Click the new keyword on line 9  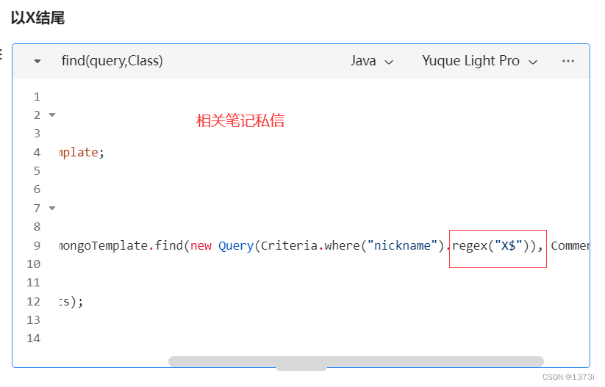click(x=201, y=246)
